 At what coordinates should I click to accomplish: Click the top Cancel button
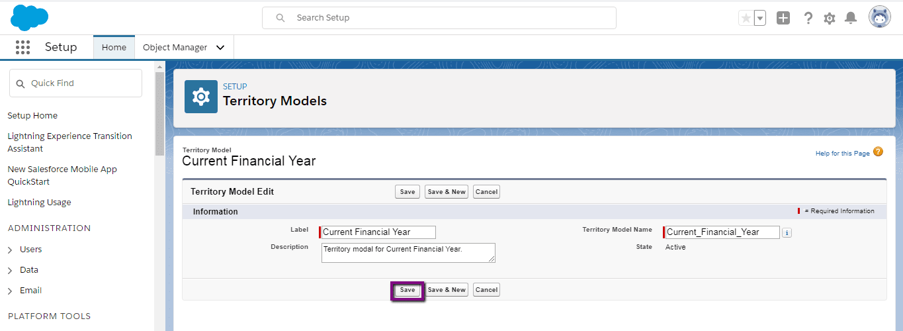(486, 192)
